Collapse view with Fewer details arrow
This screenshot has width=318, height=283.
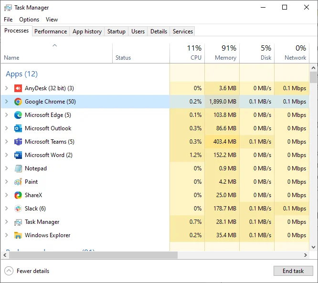point(9,271)
